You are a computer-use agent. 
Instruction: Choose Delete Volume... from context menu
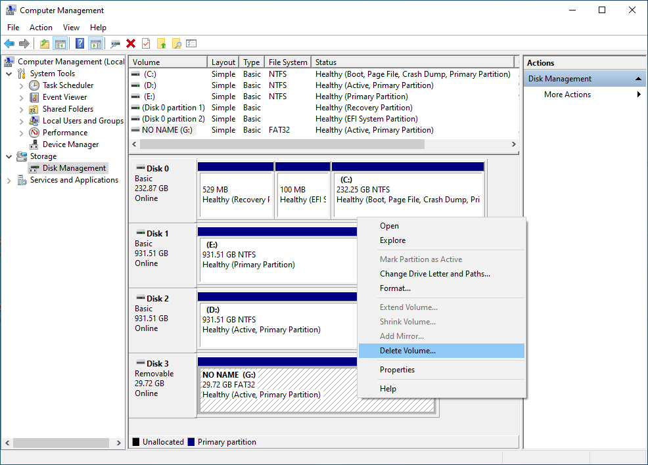(x=442, y=351)
